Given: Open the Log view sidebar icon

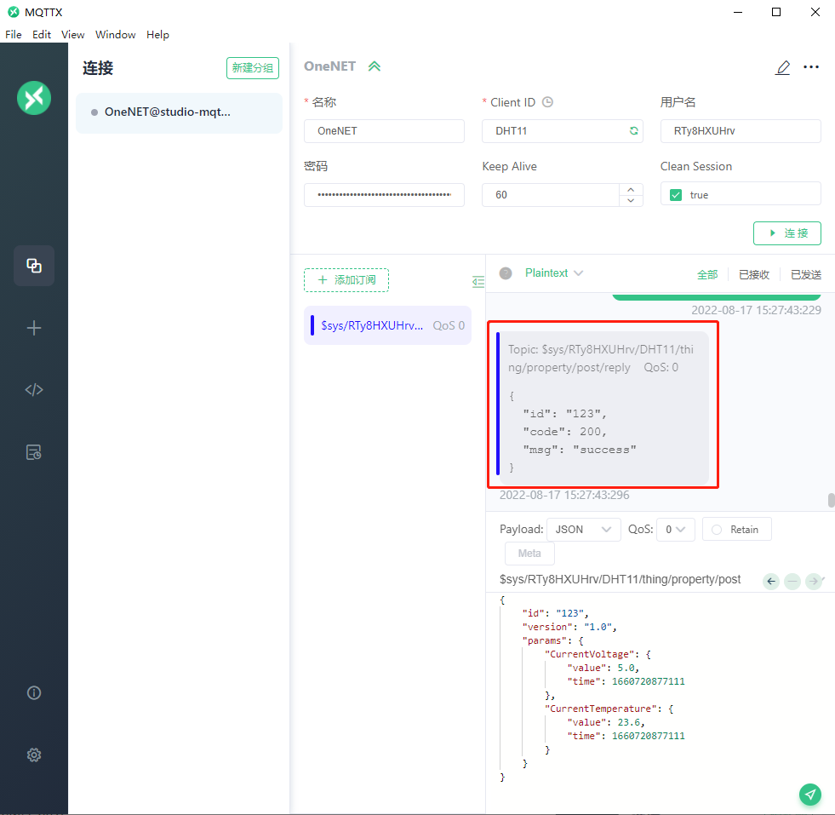Looking at the screenshot, I should 34,452.
